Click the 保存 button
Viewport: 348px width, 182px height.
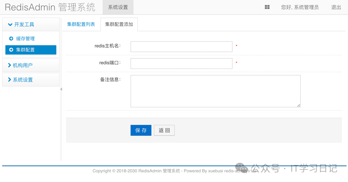pyautogui.click(x=141, y=130)
